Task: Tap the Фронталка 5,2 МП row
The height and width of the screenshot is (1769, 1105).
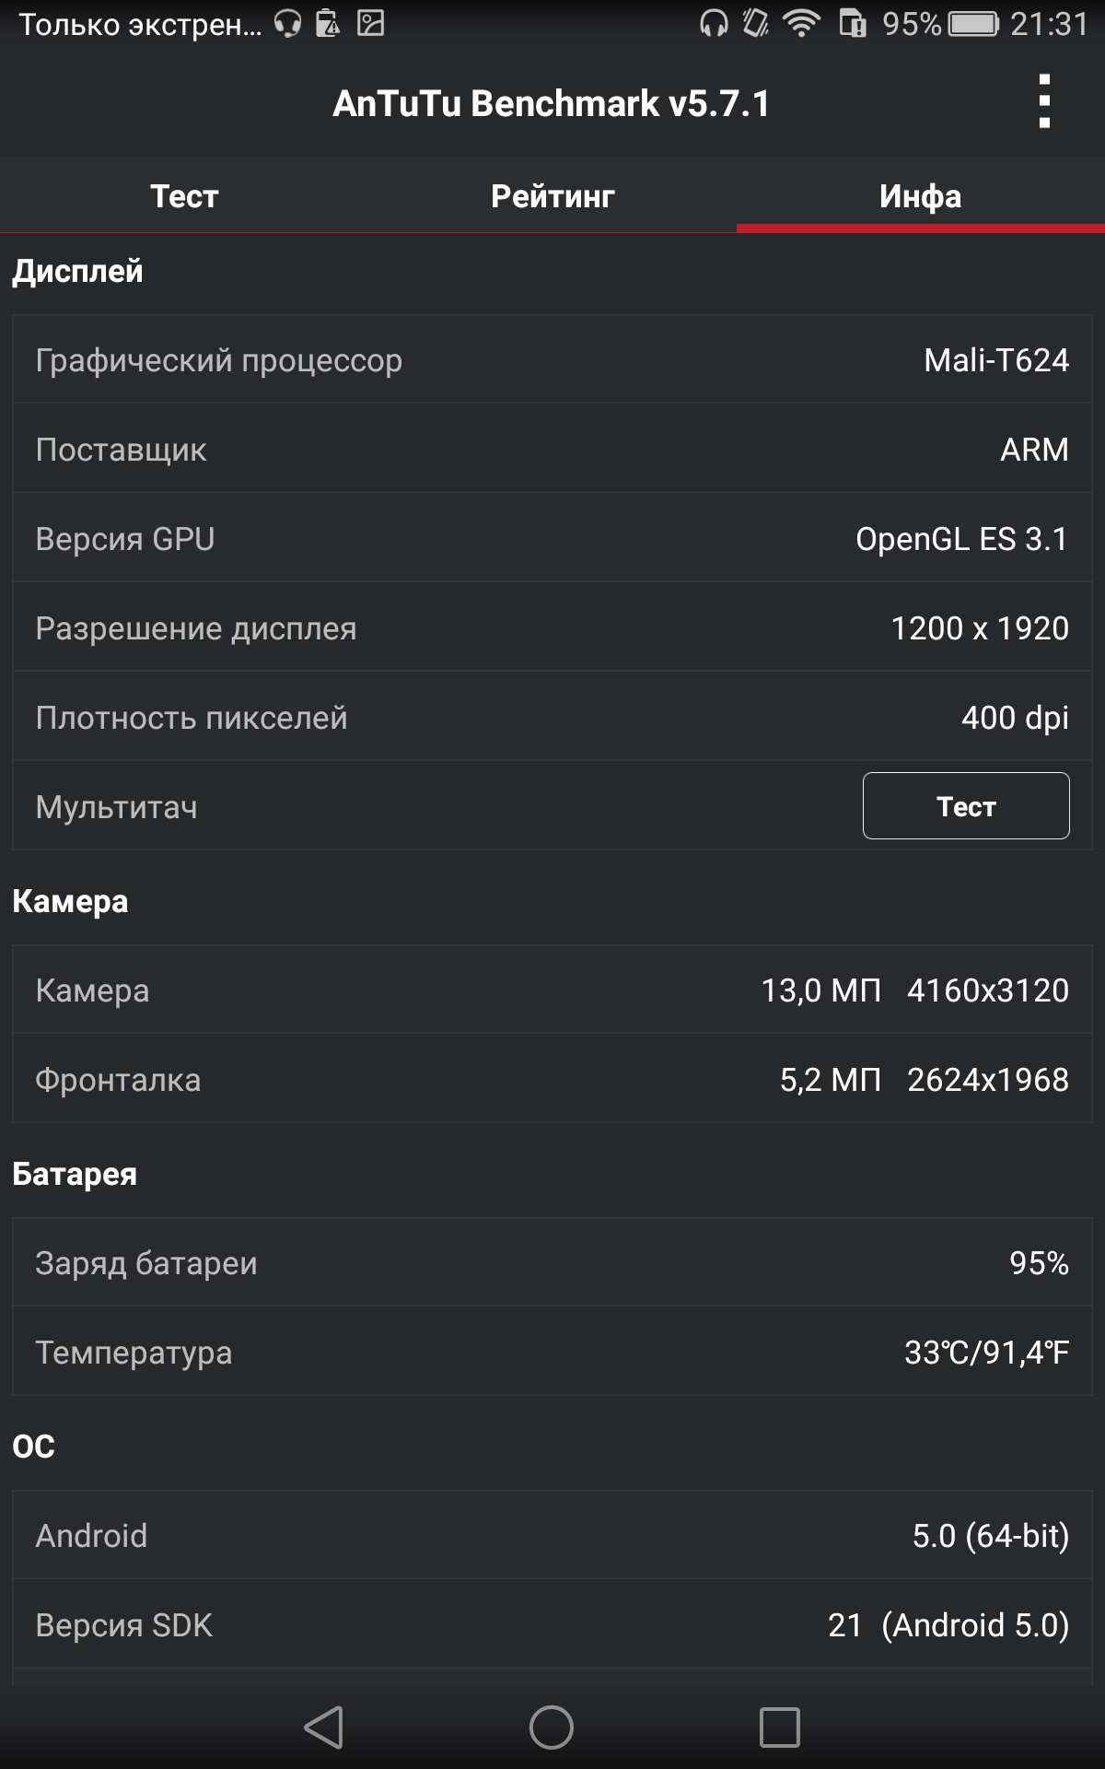Action: 552,1079
